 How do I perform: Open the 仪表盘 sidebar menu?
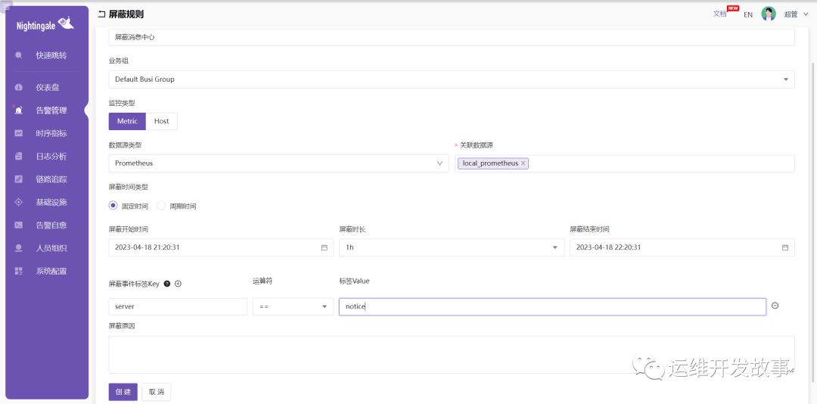(x=47, y=87)
